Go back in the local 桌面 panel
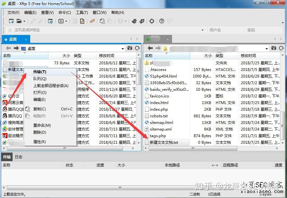This screenshot has height=198, width=287. [x=8, y=48]
